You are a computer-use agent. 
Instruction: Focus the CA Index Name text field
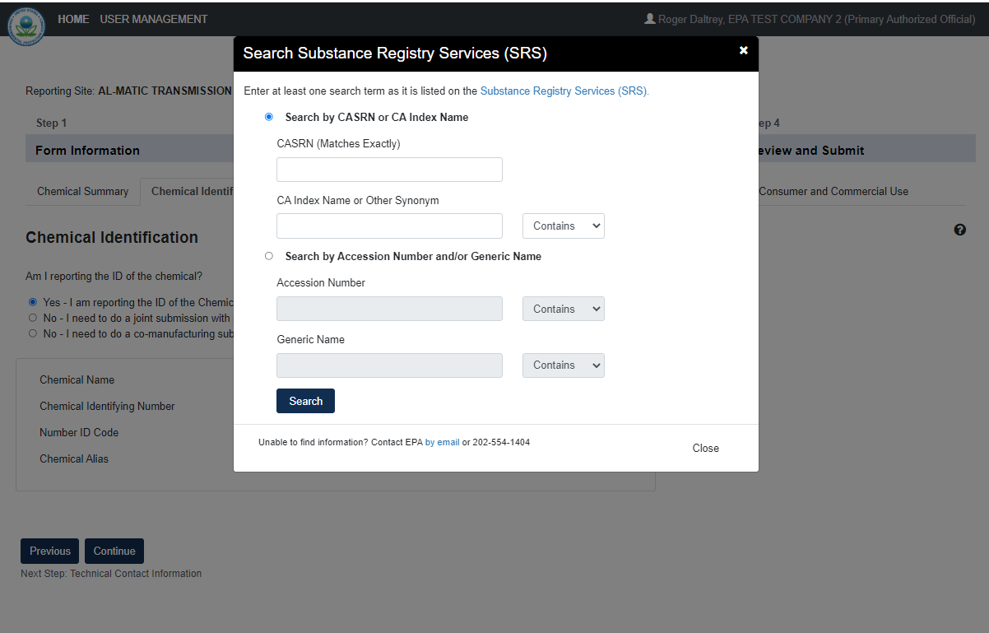[x=389, y=226]
